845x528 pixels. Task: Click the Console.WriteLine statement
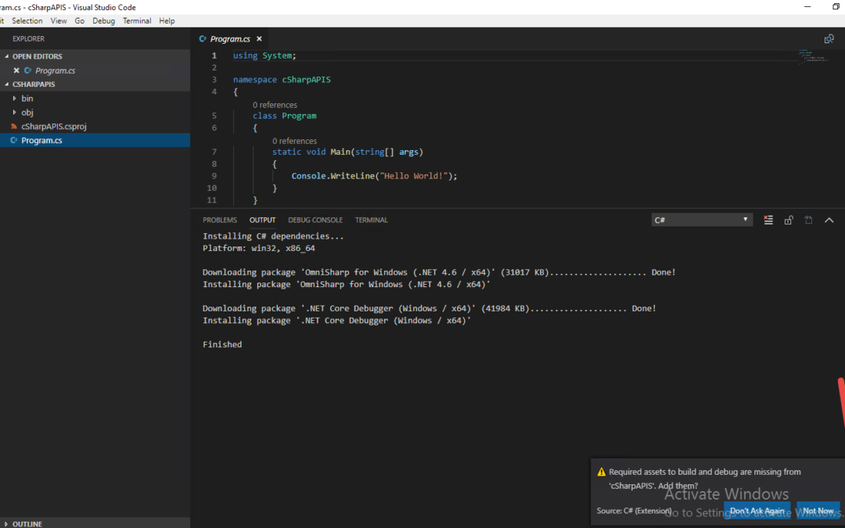click(374, 176)
